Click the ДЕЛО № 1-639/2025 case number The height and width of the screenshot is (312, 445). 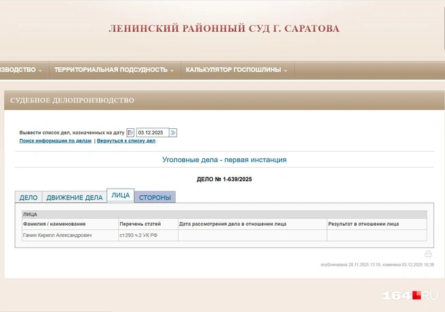tap(225, 179)
